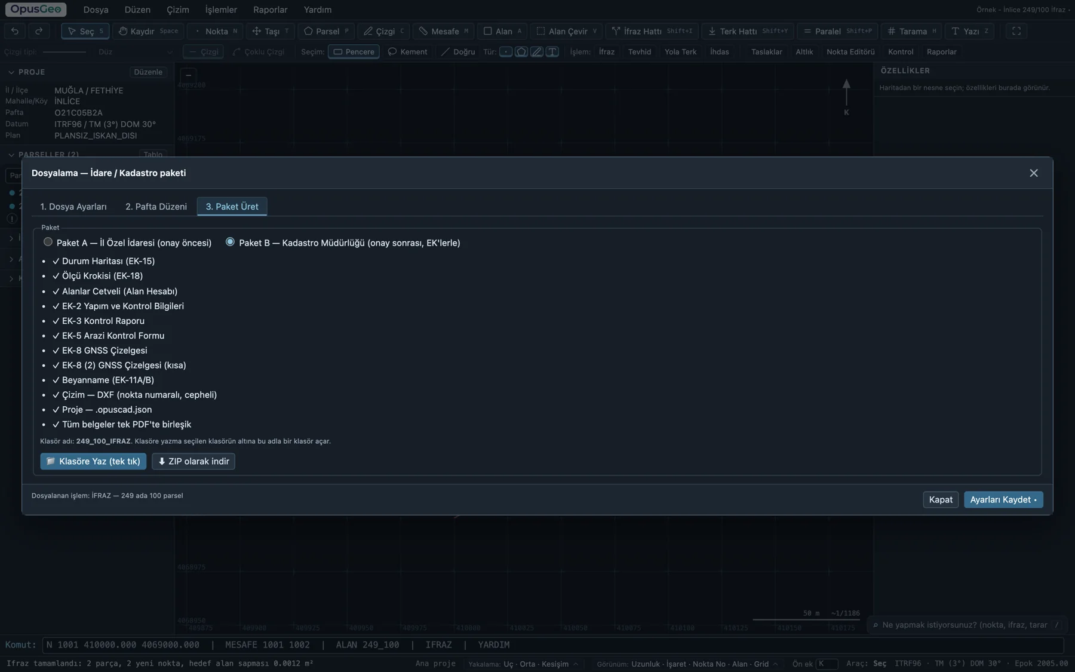Click the 'Ne yapmak istiyorsunuz?' search field
The width and height of the screenshot is (1075, 672).
(x=966, y=625)
